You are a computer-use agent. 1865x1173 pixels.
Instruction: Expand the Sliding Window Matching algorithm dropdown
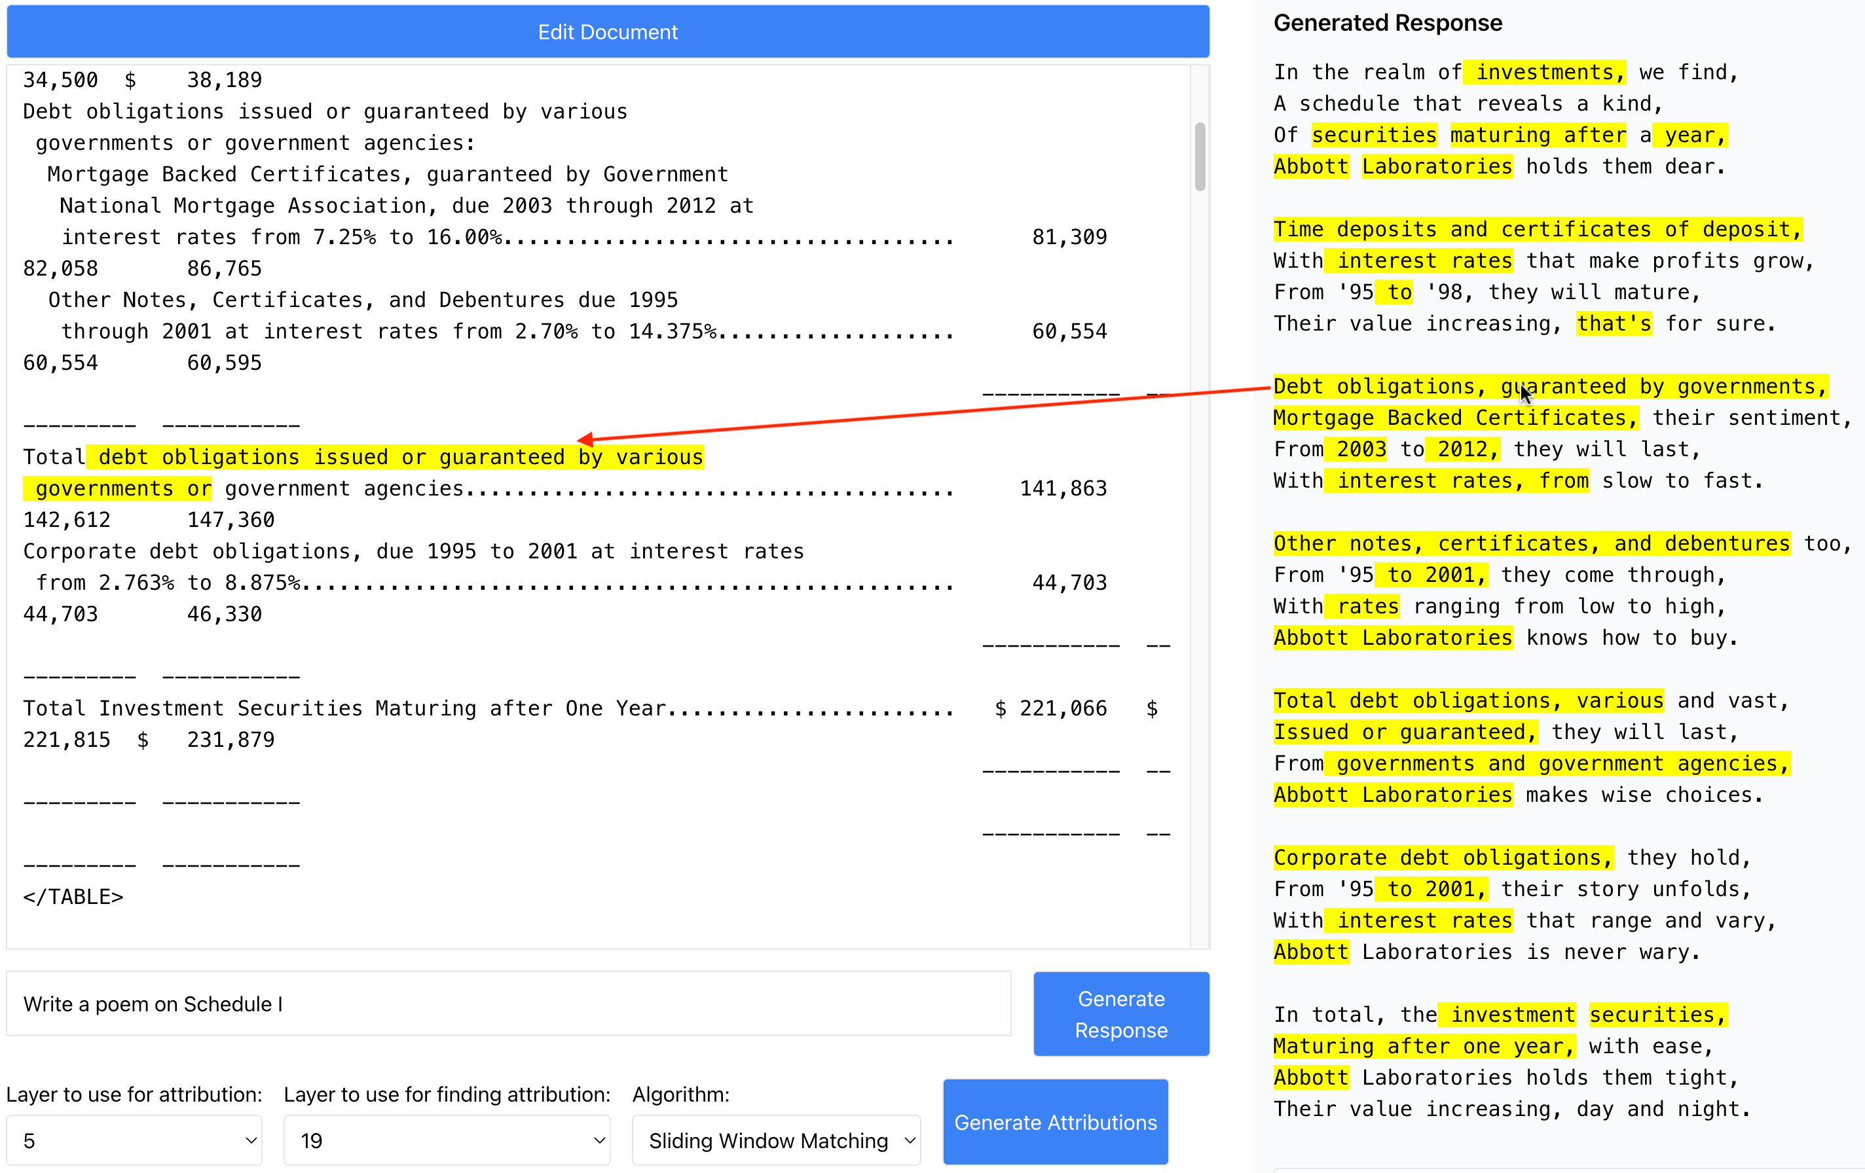[775, 1140]
